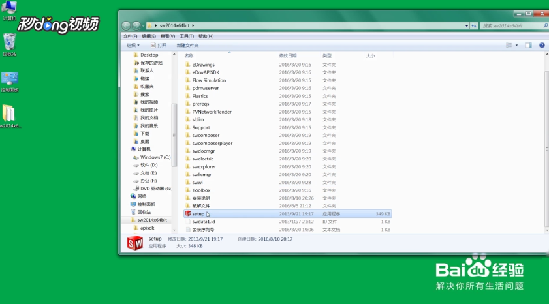Screen dimensions: 549x304
Task: Click the navigation pane scrollbar thumb
Action: [x=174, y=135]
